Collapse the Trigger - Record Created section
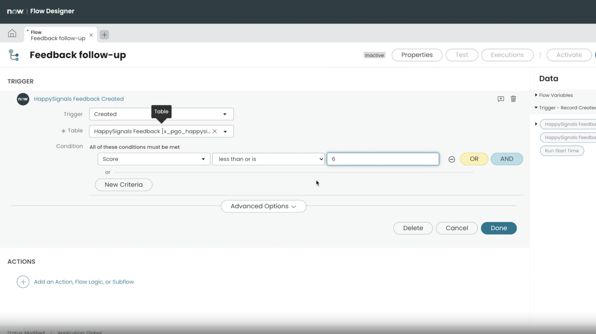596x334 pixels. point(537,108)
